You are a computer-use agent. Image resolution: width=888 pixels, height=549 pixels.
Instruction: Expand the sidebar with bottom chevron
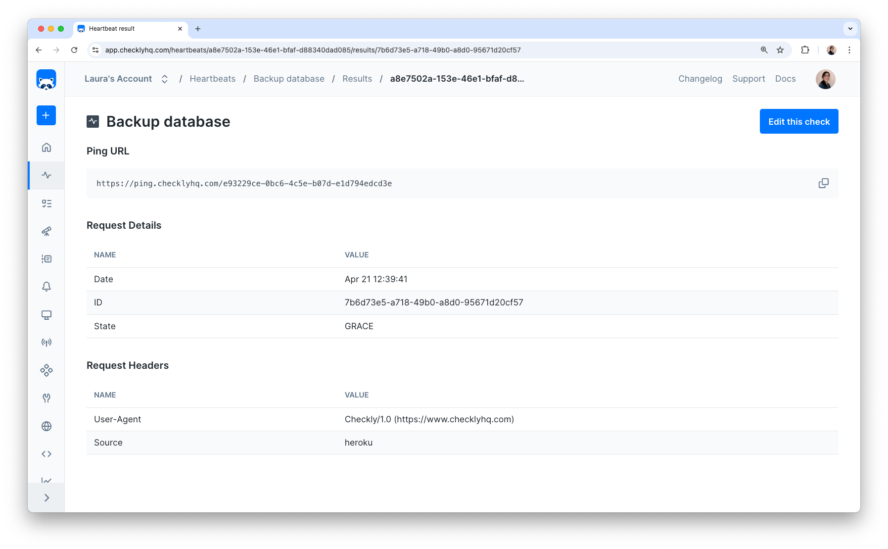(47, 498)
